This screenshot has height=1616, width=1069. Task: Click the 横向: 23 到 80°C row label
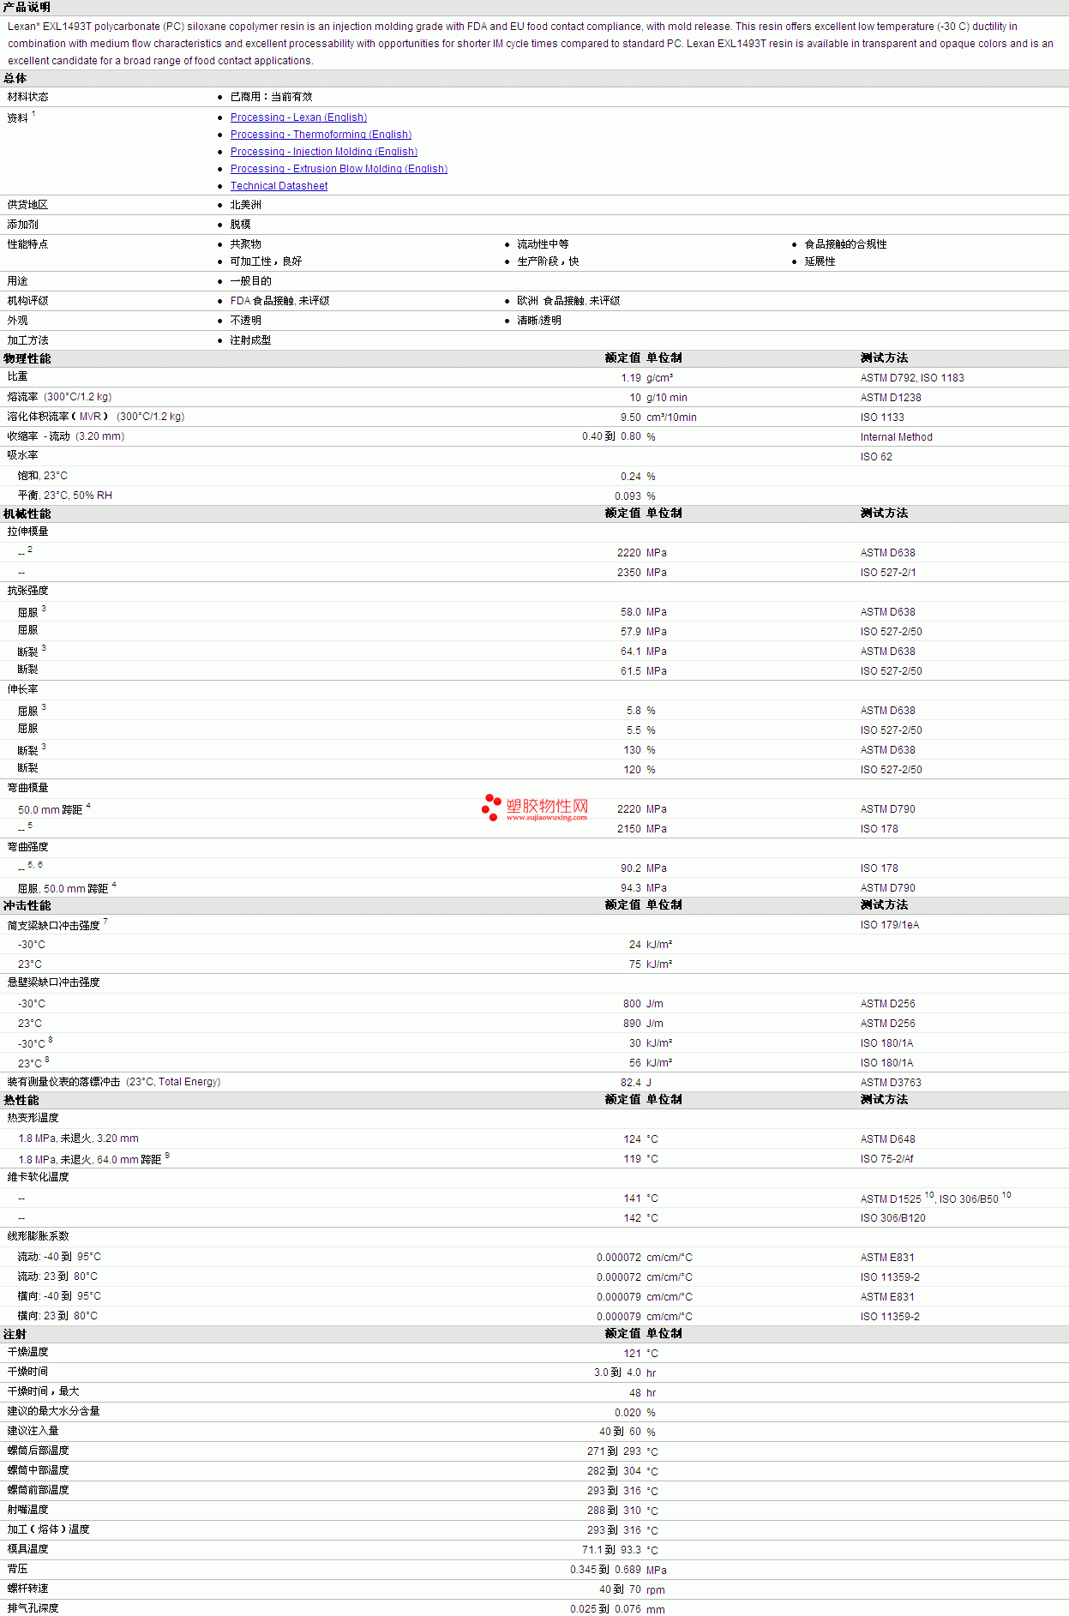(57, 1316)
